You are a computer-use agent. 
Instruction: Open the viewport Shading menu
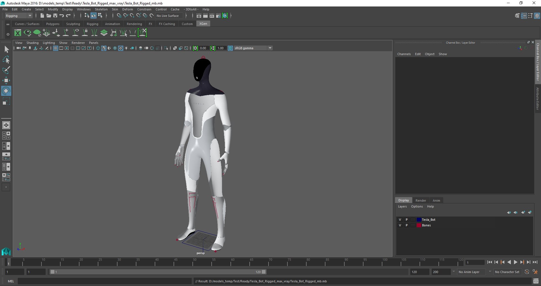pyautogui.click(x=32, y=43)
